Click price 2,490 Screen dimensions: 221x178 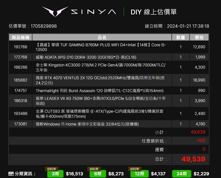[x=200, y=114]
